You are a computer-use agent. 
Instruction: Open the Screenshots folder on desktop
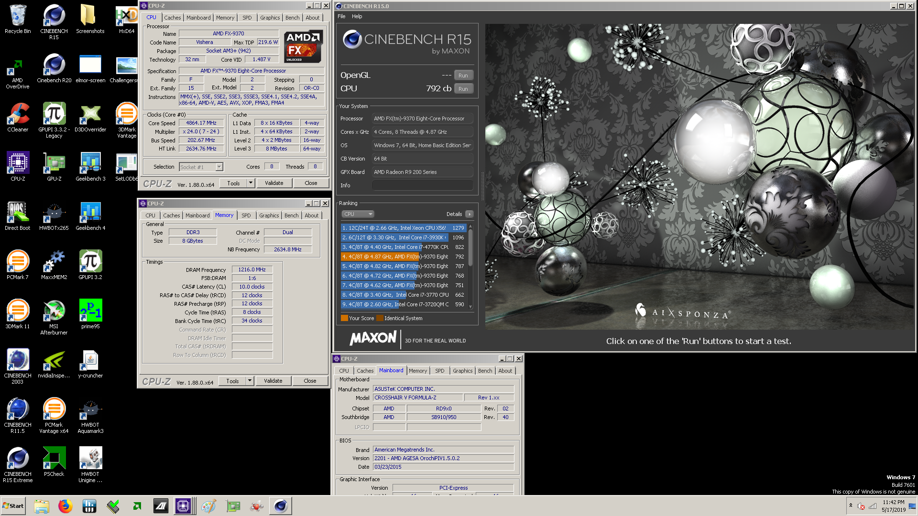(x=90, y=19)
